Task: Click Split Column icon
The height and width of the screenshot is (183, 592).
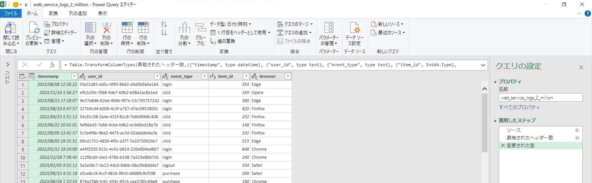Action: [184, 28]
